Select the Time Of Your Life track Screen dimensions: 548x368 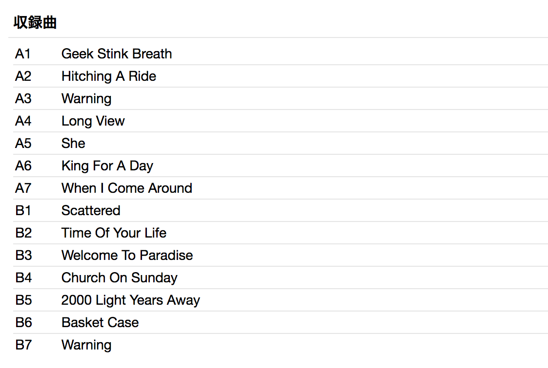pyautogui.click(x=114, y=233)
